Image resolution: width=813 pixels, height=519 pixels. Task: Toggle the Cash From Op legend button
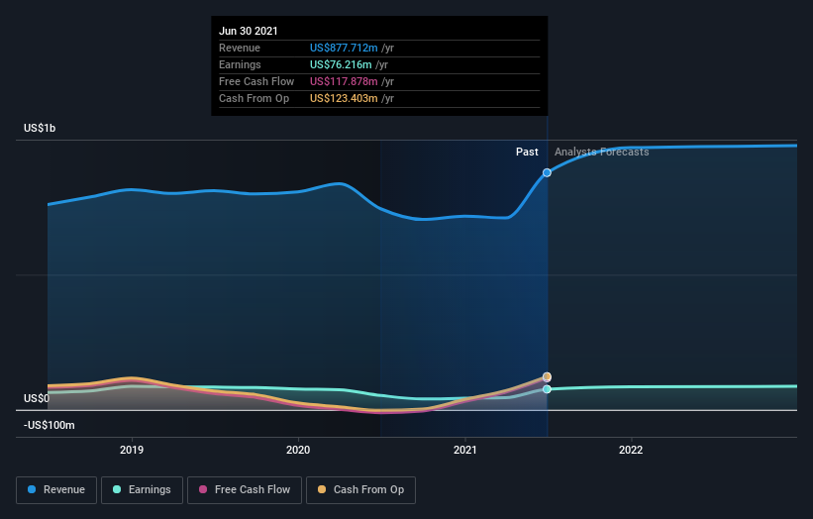[x=360, y=490]
